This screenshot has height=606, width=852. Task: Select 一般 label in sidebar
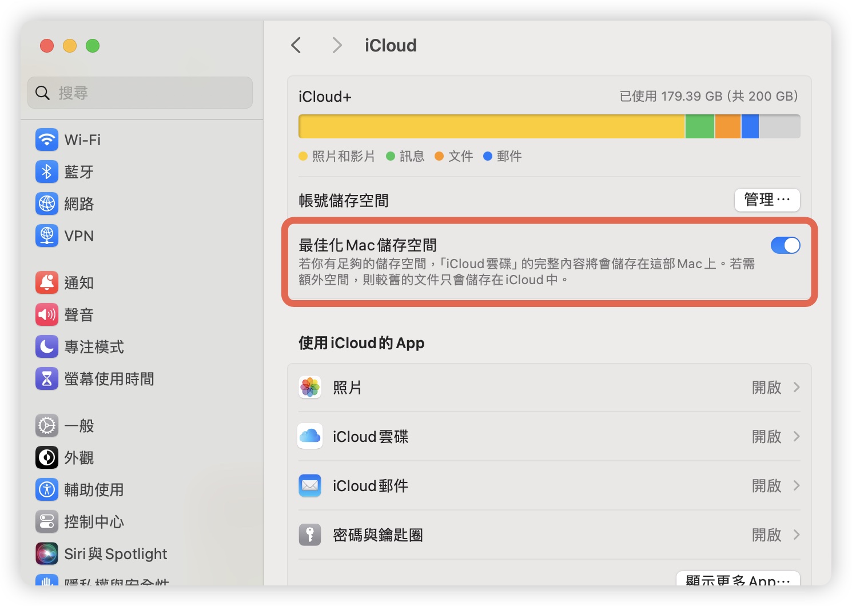(x=79, y=426)
